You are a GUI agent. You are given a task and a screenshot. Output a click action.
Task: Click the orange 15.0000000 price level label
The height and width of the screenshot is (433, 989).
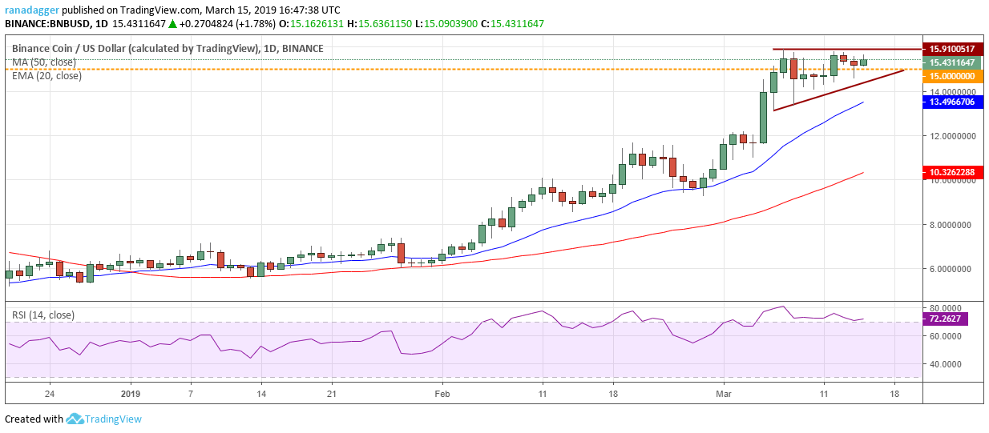[952, 76]
